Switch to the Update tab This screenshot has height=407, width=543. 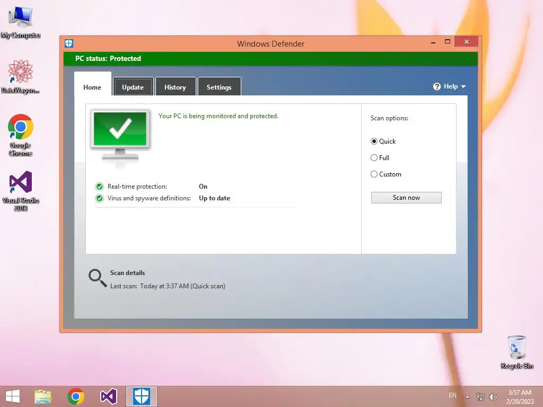tap(133, 87)
